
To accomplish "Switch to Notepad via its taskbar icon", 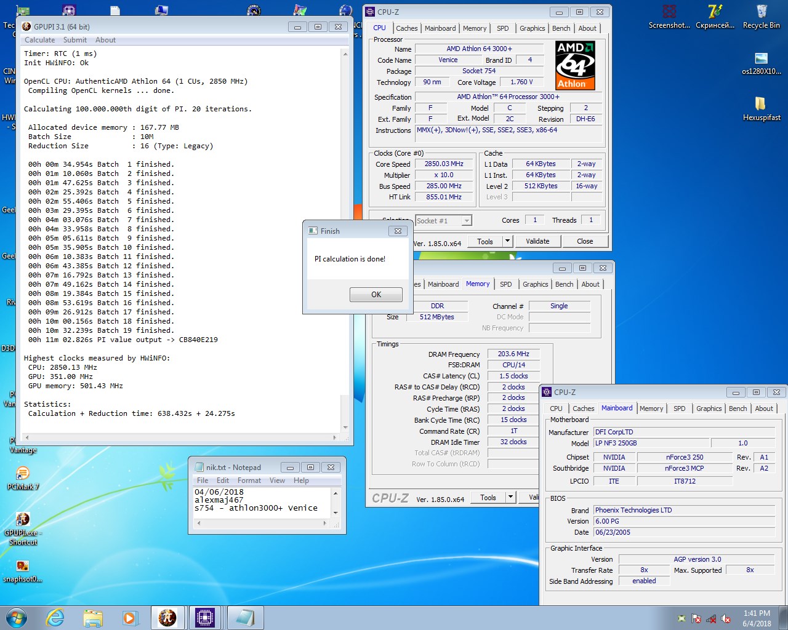I will coord(245,618).
